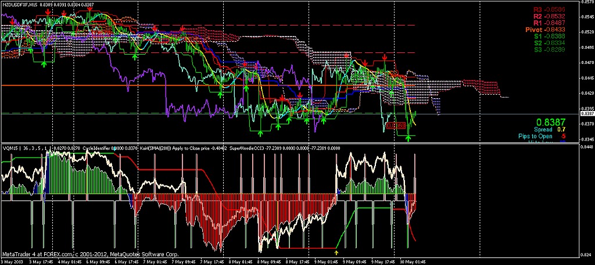Click the 9 May 17:45 time axis label
The height and width of the screenshot is (265, 595).
click(383, 262)
